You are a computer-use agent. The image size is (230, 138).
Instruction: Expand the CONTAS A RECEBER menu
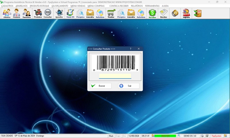[119, 6]
